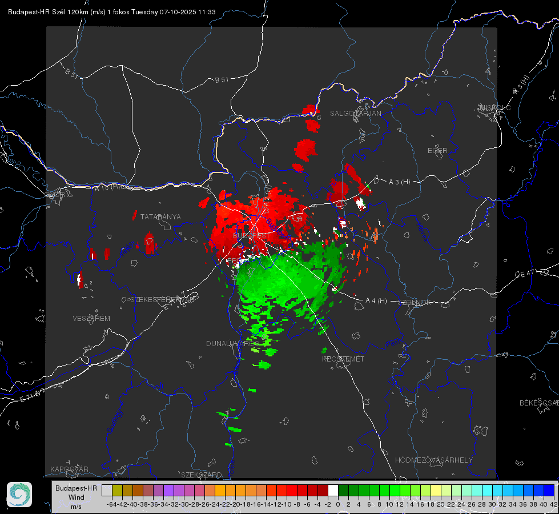Click the blue 'Heves' county label
The width and height of the screenshot is (559, 514).
click(422, 232)
